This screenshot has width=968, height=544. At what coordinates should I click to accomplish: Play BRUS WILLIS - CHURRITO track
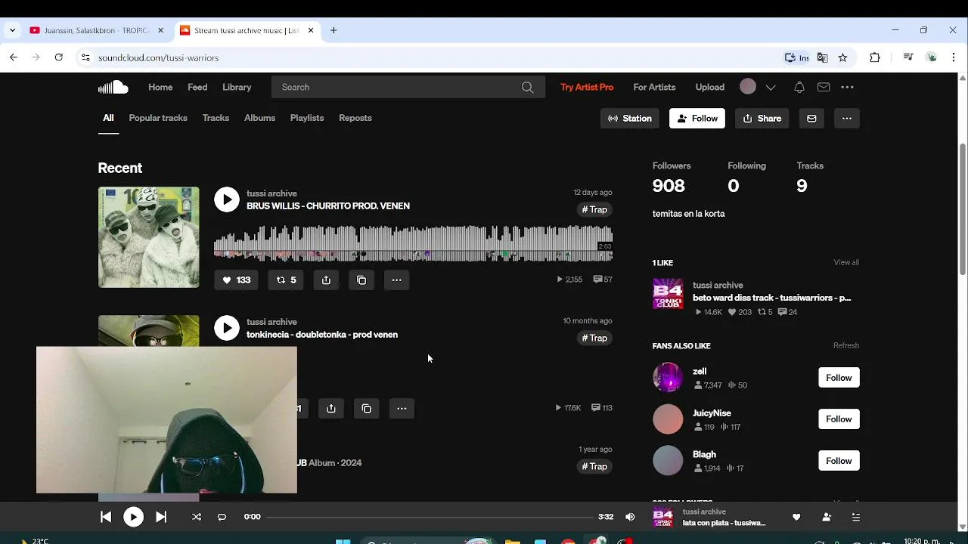click(x=226, y=199)
